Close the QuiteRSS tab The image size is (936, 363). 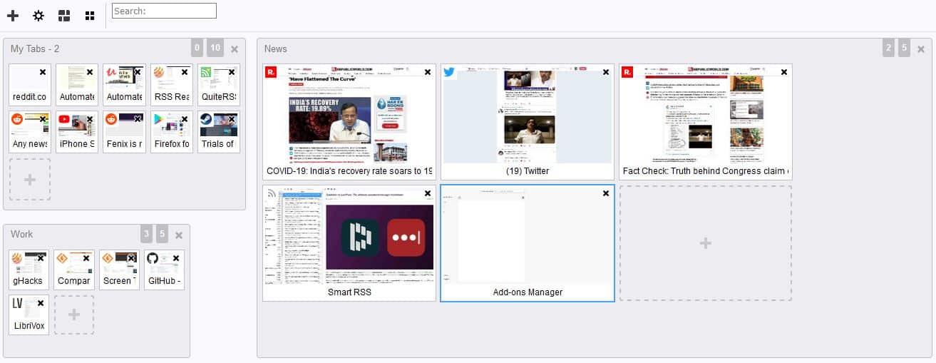pyautogui.click(x=232, y=72)
